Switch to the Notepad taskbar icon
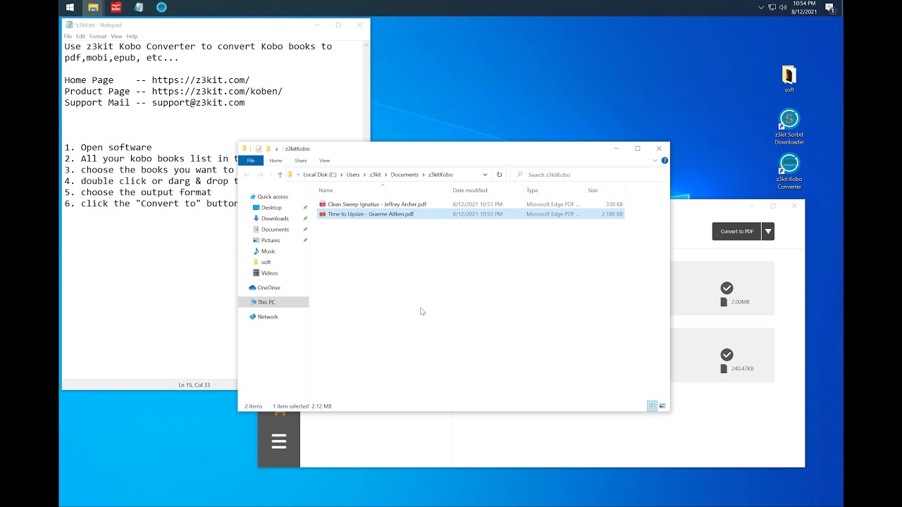The width and height of the screenshot is (902, 507). tap(139, 7)
